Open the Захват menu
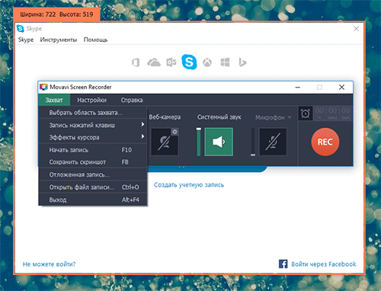 pyautogui.click(x=54, y=100)
